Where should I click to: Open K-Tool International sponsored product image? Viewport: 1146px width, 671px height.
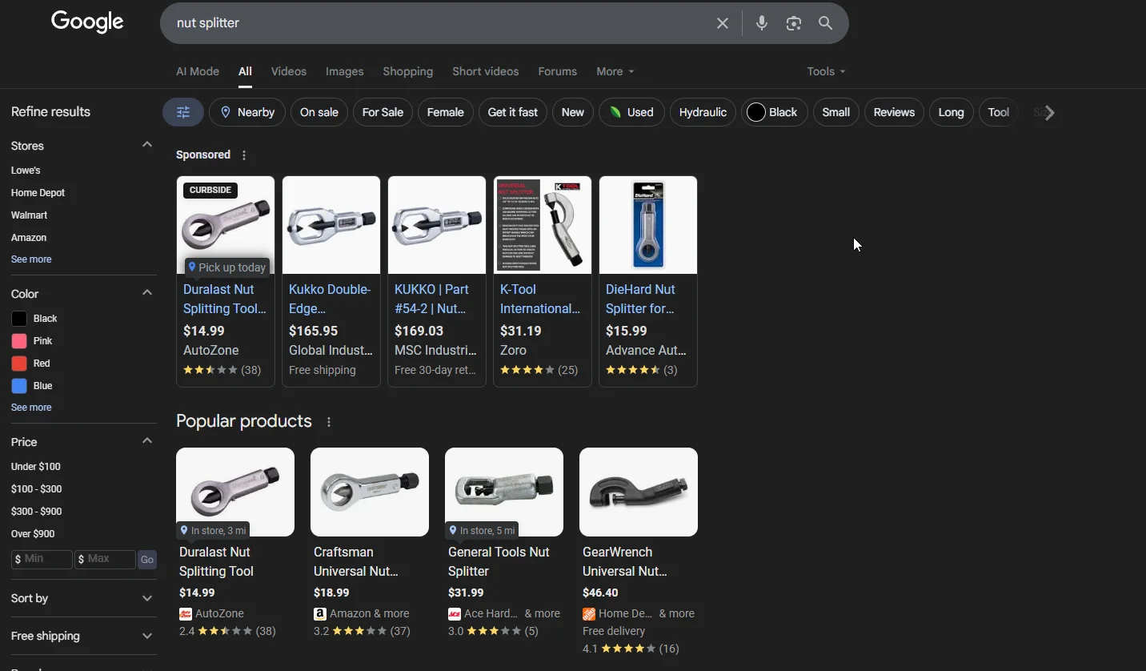coord(543,225)
